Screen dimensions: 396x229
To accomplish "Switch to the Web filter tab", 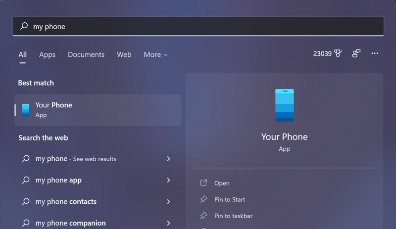I will tap(124, 54).
